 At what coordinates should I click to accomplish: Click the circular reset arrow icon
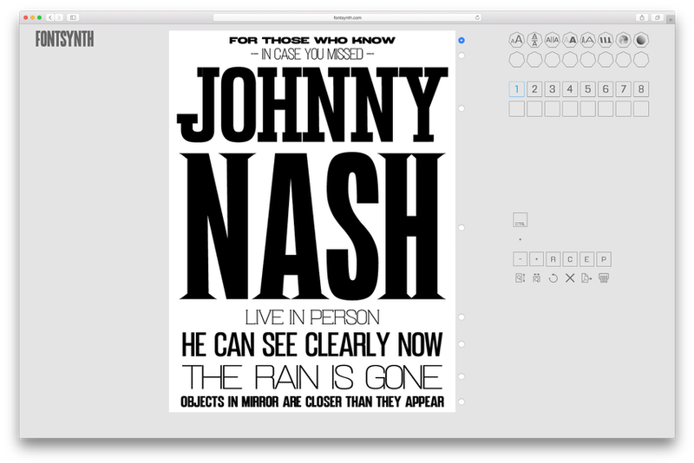pyautogui.click(x=553, y=277)
